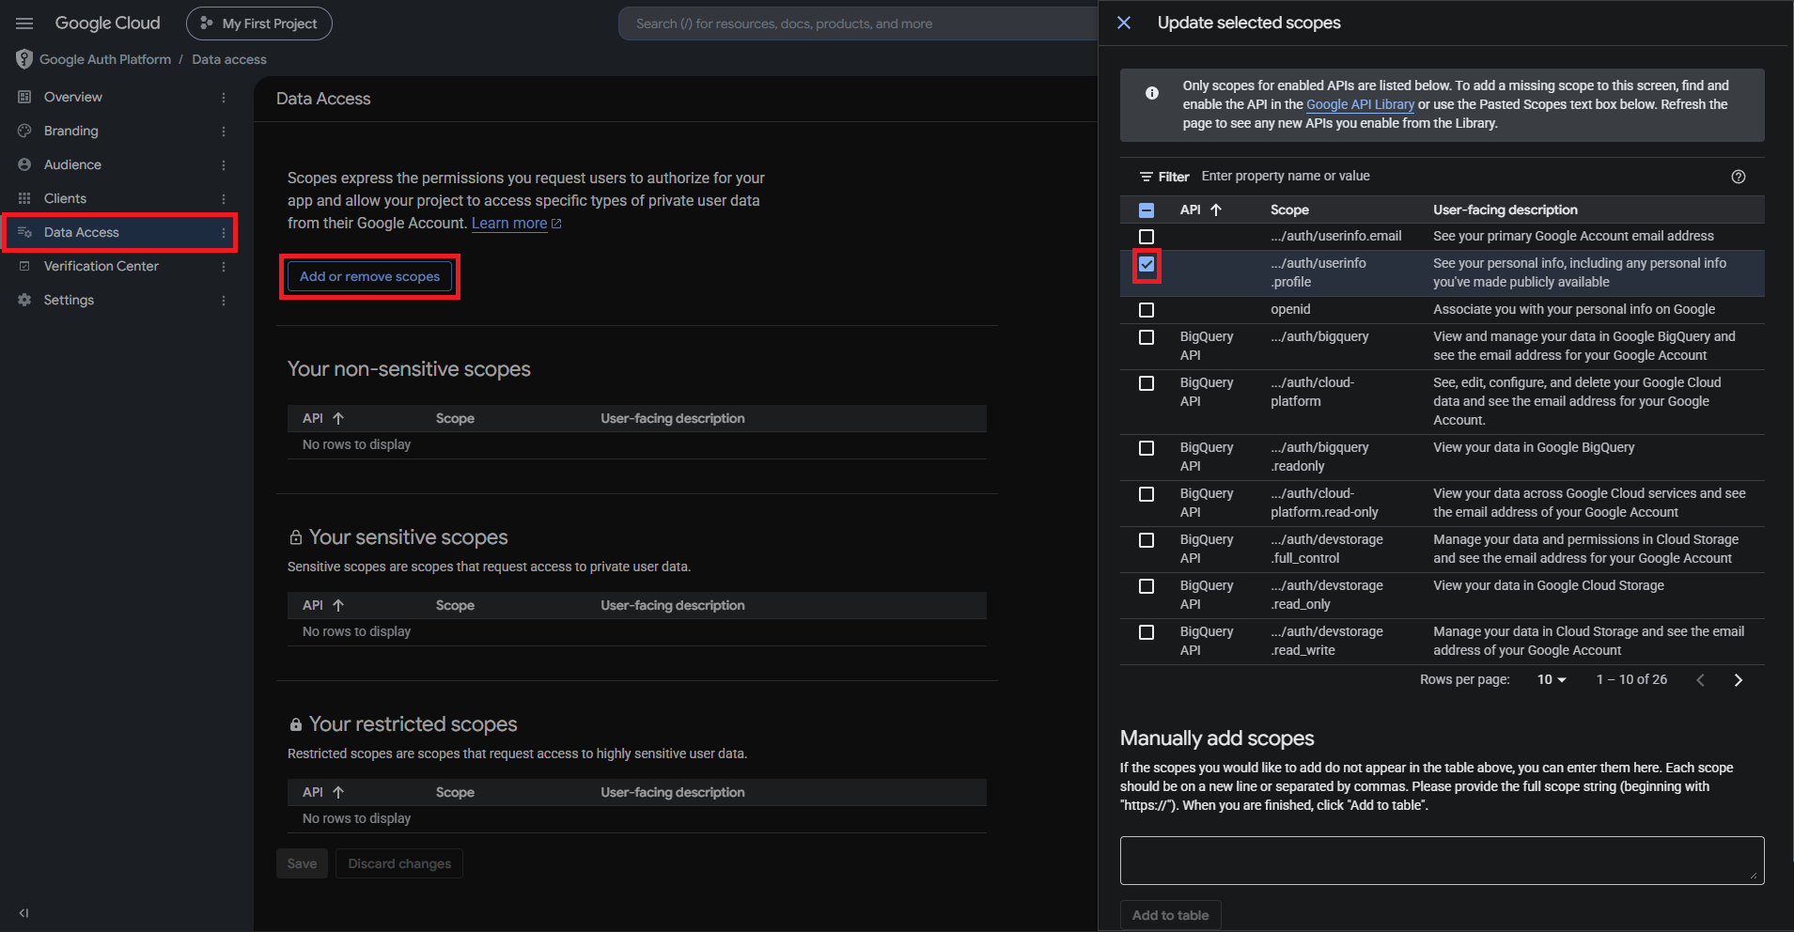
Task: Select the Data Access sidebar item
Action: 119,232
